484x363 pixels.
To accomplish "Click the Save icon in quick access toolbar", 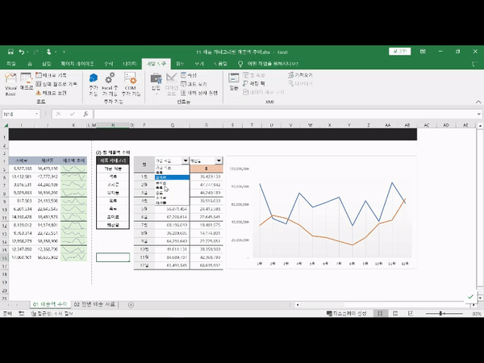I will (x=9, y=51).
